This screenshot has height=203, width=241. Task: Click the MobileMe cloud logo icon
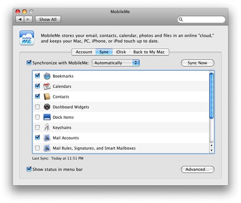tap(27, 38)
